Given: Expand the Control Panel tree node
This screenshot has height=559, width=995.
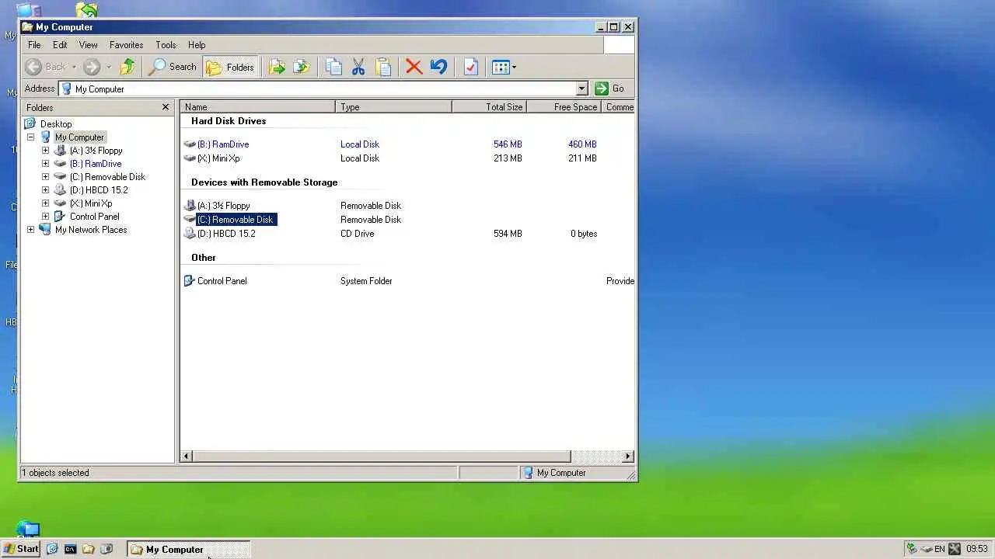Looking at the screenshot, I should click(x=45, y=217).
